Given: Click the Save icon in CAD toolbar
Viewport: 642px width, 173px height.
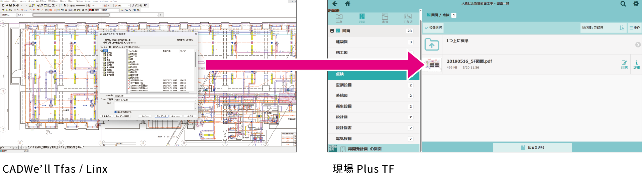Looking at the screenshot, I should pos(11,6).
